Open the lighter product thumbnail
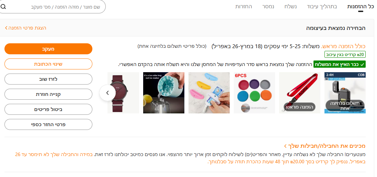Screen dimensions: 377x177 coord(345,93)
